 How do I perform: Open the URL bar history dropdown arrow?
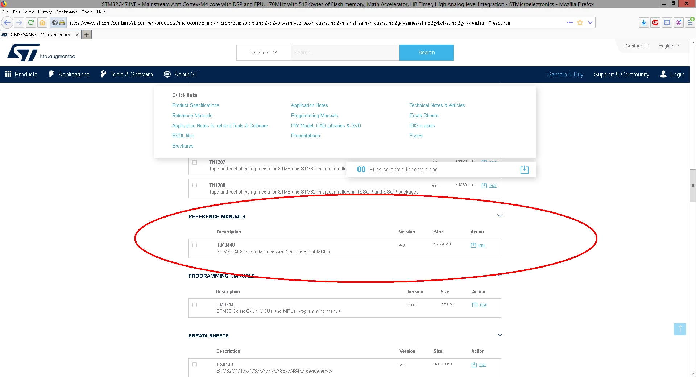(590, 22)
